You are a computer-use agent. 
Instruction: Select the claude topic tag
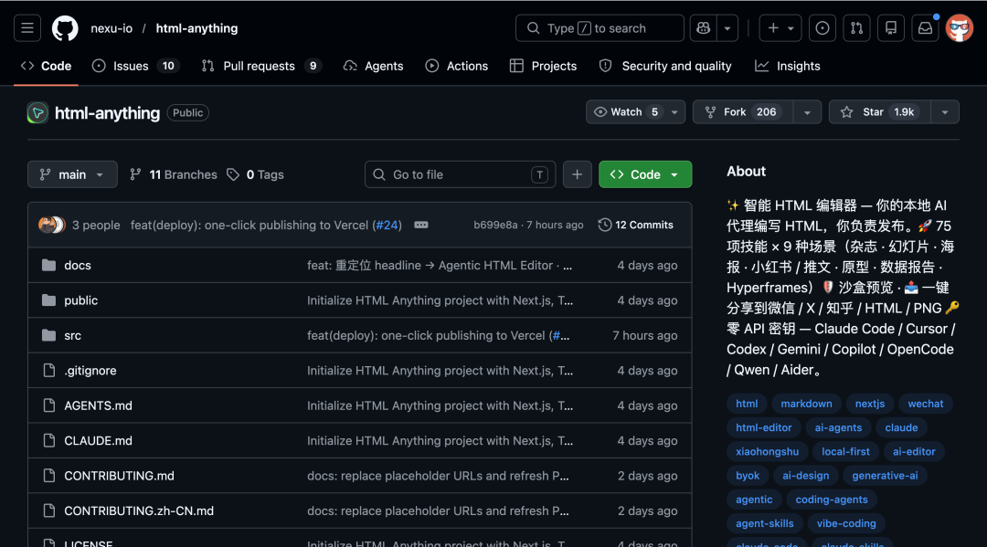(x=901, y=427)
